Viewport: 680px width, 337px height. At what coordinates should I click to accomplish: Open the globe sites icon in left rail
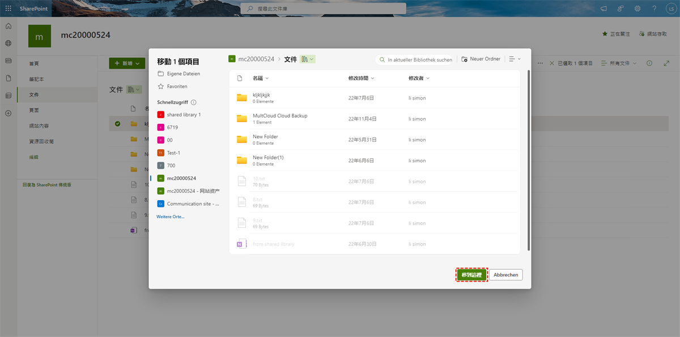(x=8, y=43)
